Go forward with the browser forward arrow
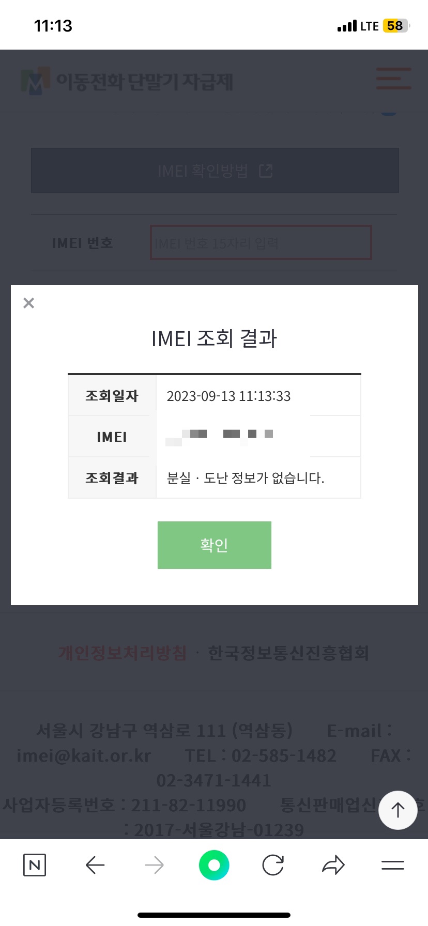This screenshot has width=428, height=926. click(x=154, y=865)
